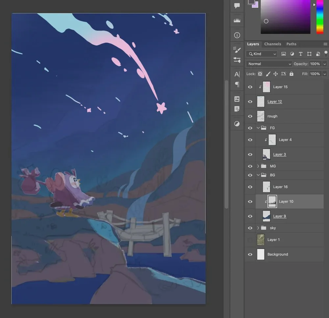
Task: Select the Layers tab
Action: (x=253, y=44)
